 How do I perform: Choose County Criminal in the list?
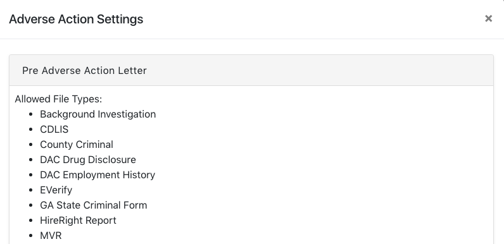(x=77, y=144)
